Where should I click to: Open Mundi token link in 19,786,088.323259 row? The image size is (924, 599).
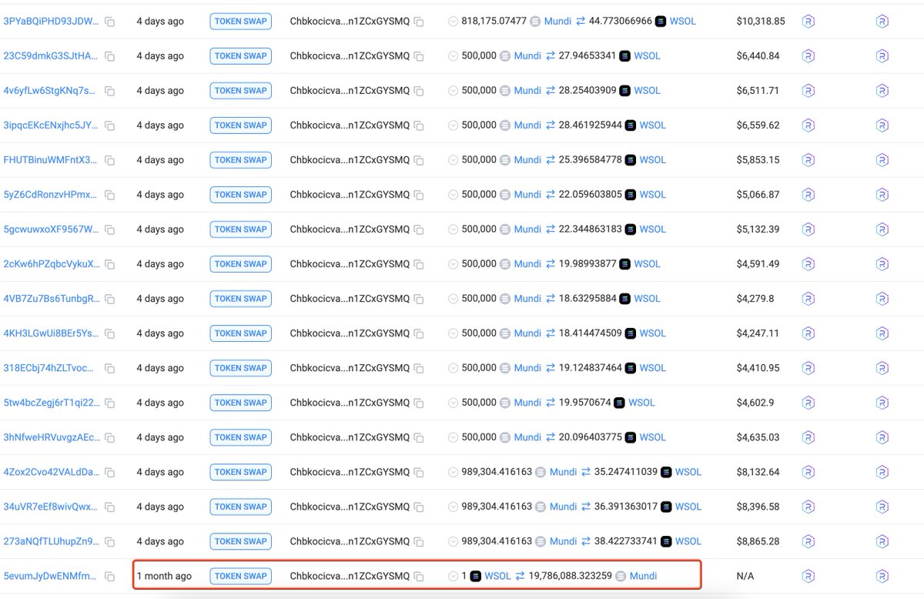(x=643, y=576)
